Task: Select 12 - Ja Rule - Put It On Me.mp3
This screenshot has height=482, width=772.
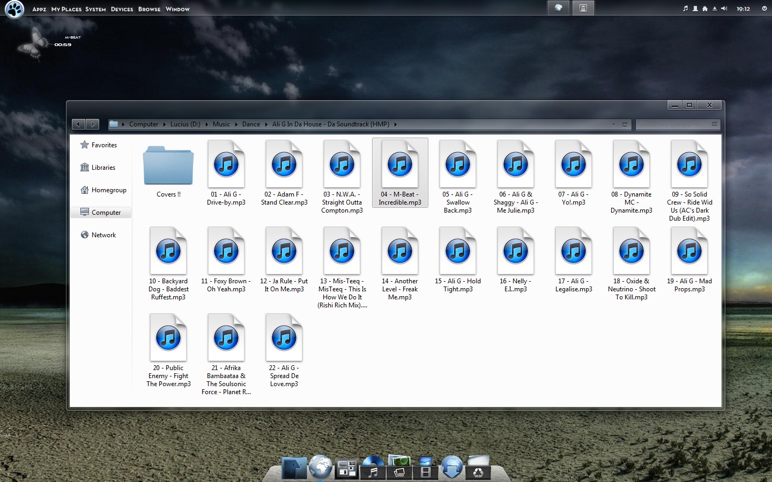Action: 284,260
